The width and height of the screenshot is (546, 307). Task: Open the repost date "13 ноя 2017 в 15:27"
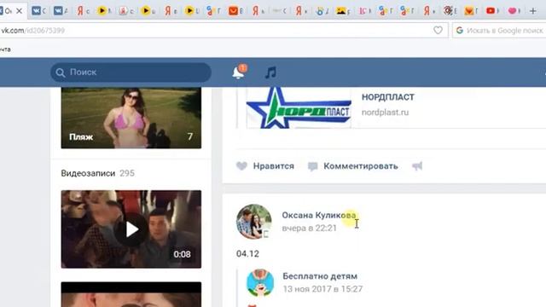click(x=322, y=289)
